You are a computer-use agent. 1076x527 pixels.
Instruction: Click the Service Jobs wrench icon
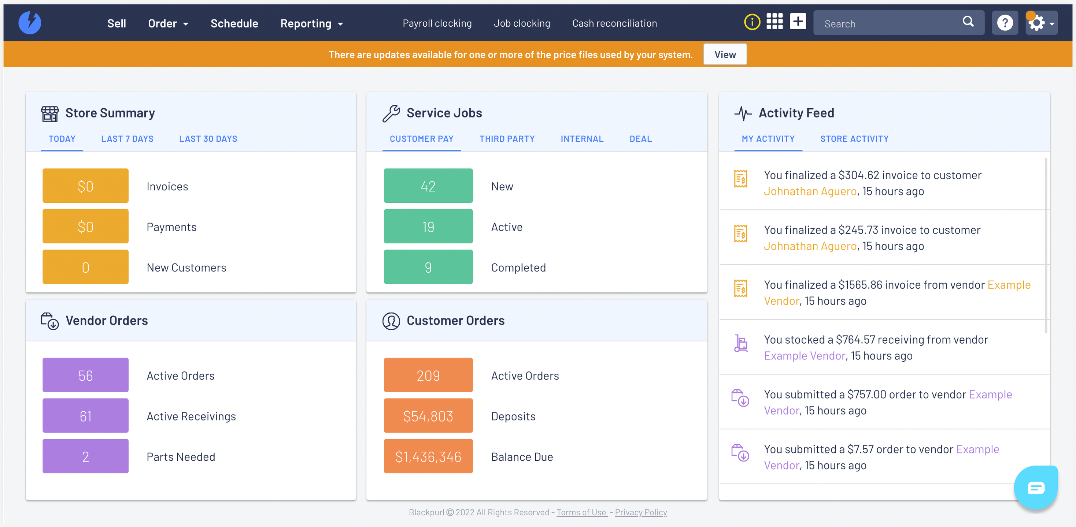click(391, 113)
